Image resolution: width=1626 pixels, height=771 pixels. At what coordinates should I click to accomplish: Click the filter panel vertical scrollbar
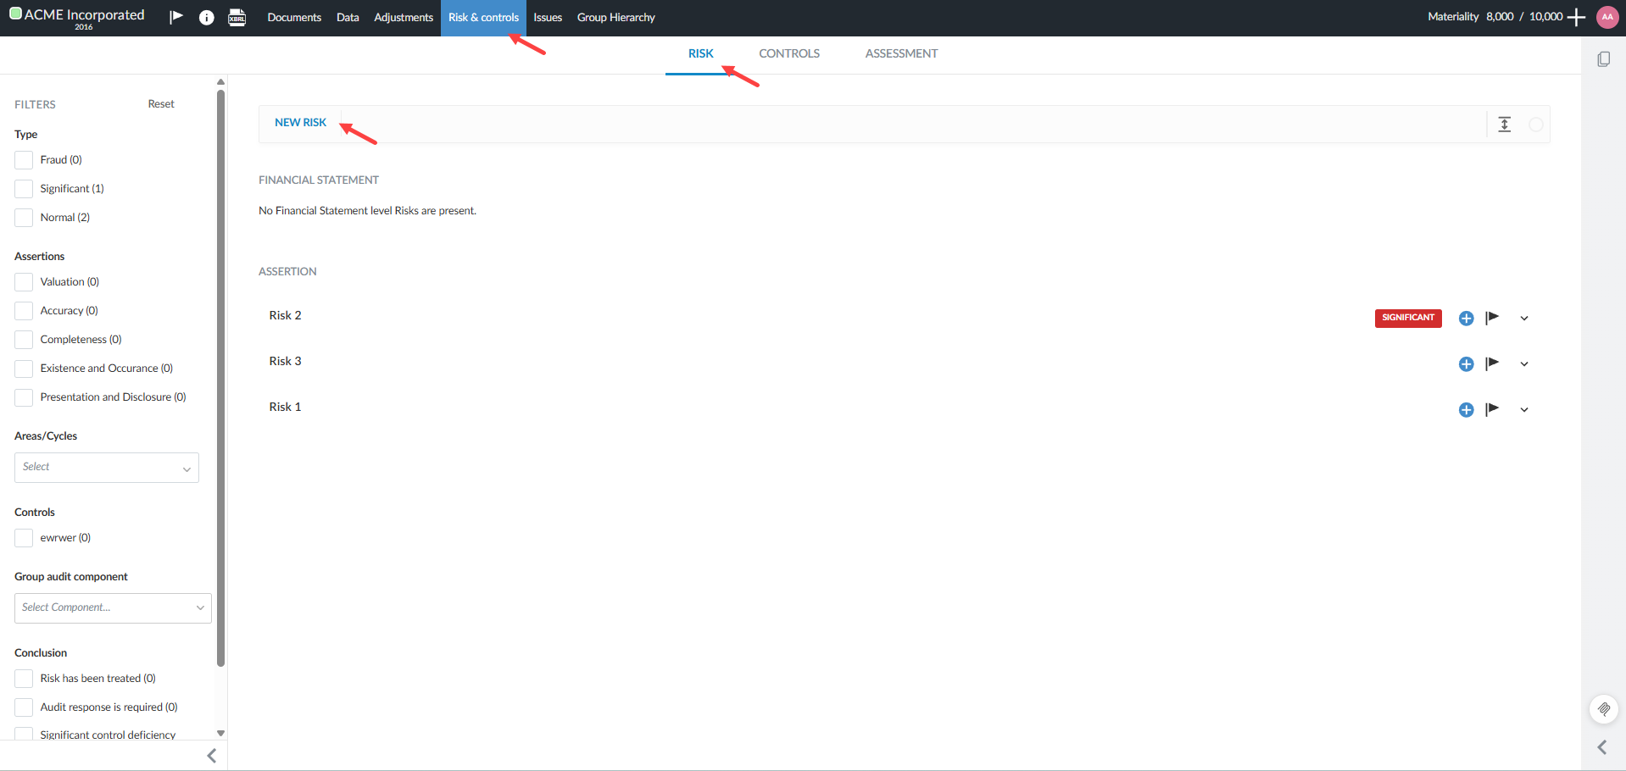220,381
